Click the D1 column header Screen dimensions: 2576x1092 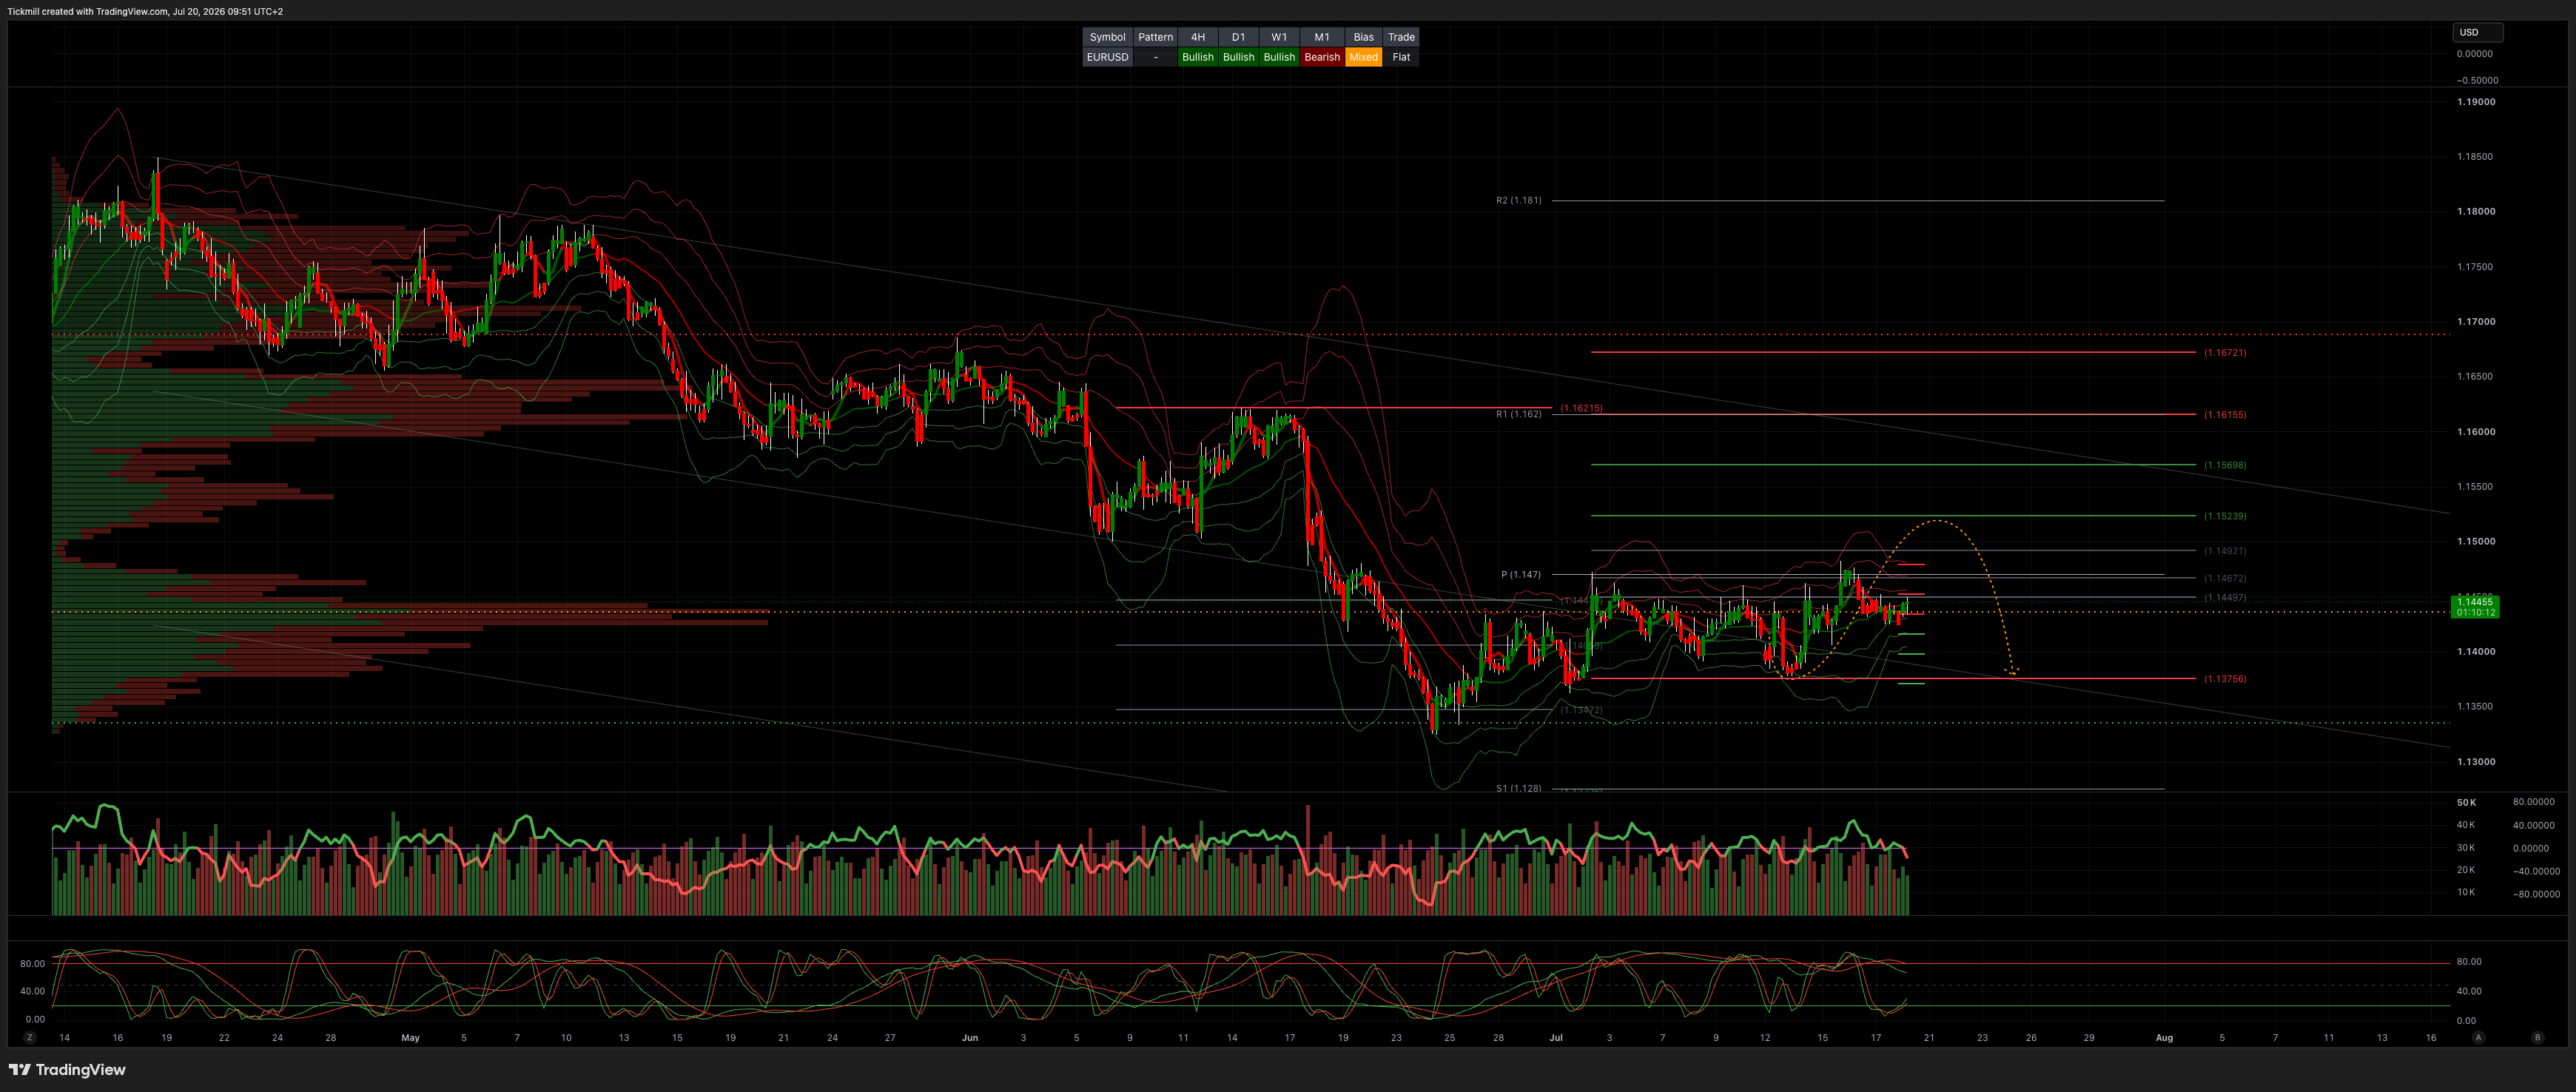[1238, 37]
